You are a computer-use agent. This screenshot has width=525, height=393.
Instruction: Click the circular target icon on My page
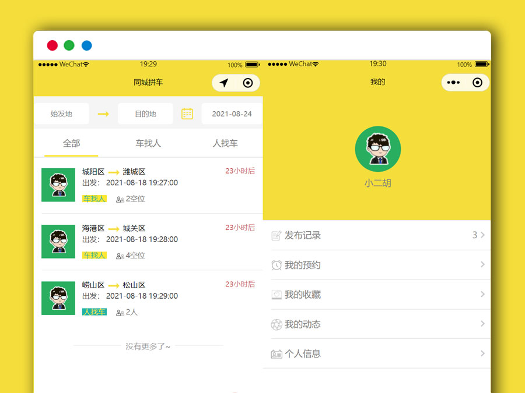tap(477, 83)
